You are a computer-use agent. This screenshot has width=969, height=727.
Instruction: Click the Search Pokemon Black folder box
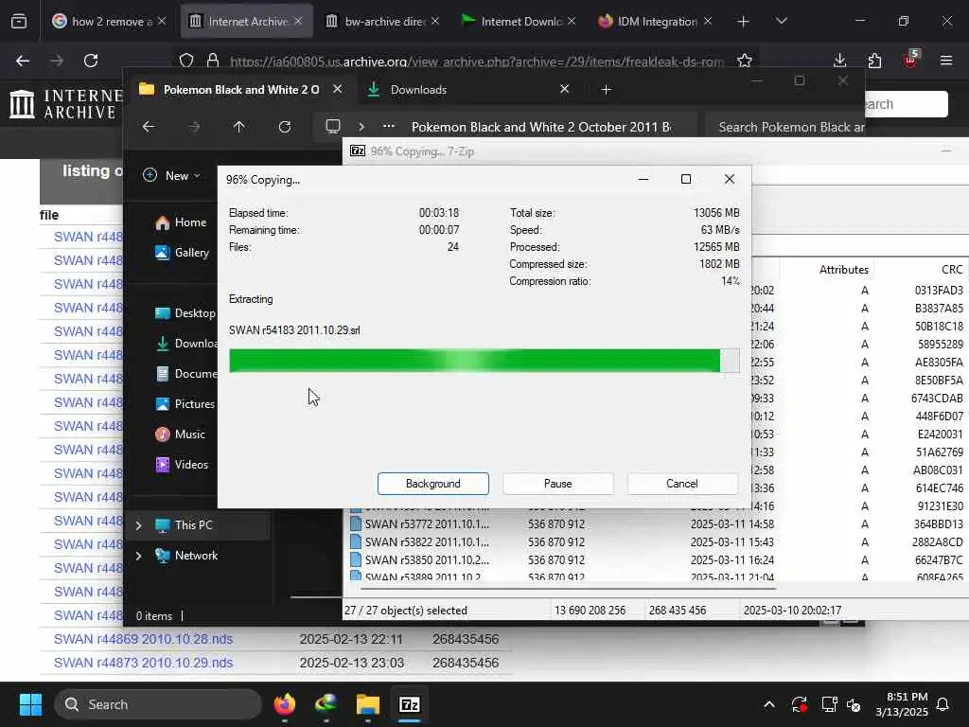pos(786,127)
